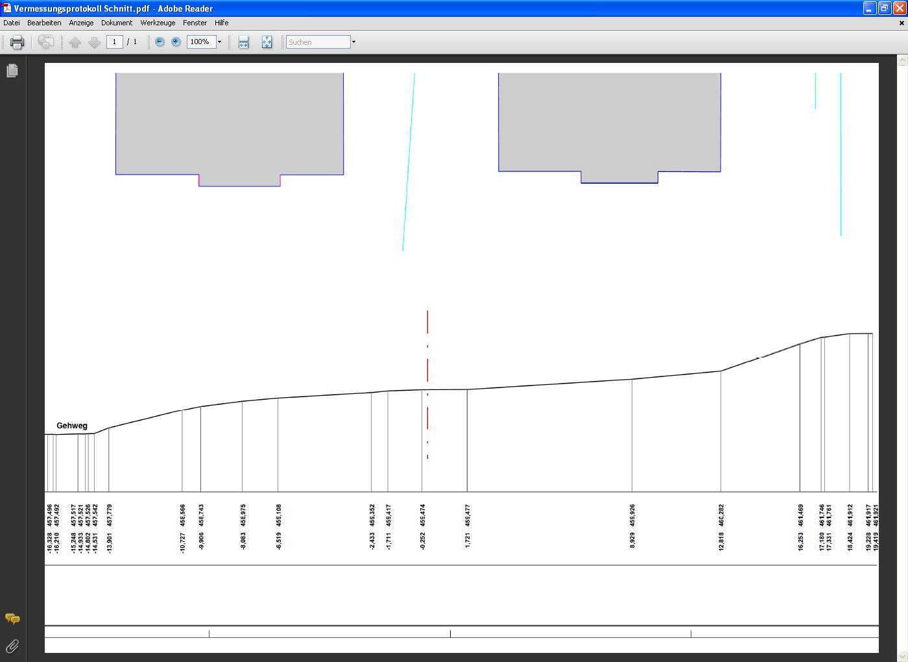The width and height of the screenshot is (908, 662).
Task: Click the Print icon in the toolbar
Action: click(17, 42)
